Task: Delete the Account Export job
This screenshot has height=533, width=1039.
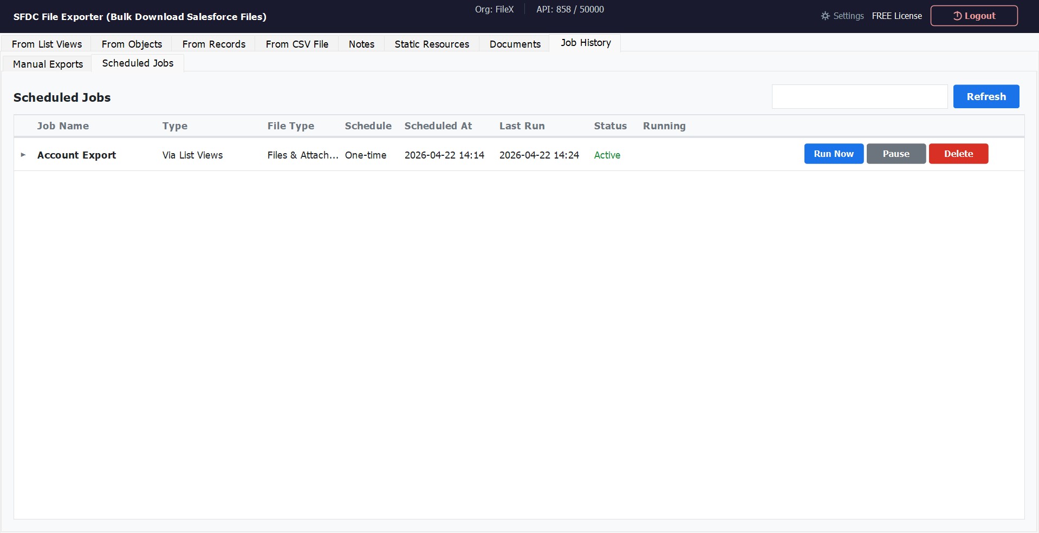Action: pyautogui.click(x=958, y=154)
